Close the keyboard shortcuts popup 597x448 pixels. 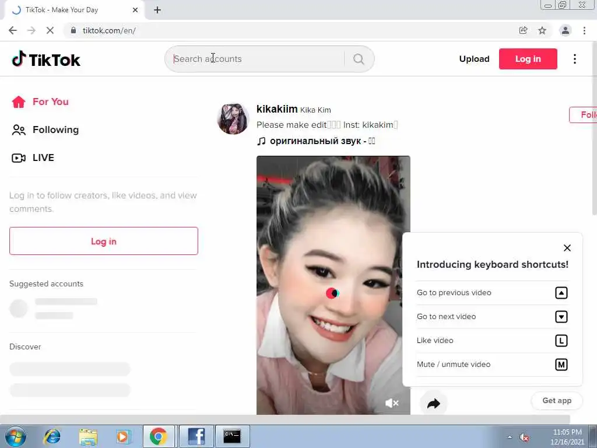(567, 248)
